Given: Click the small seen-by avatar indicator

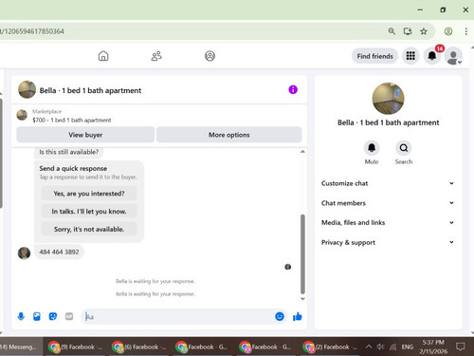Looking at the screenshot, I should pos(288,267).
